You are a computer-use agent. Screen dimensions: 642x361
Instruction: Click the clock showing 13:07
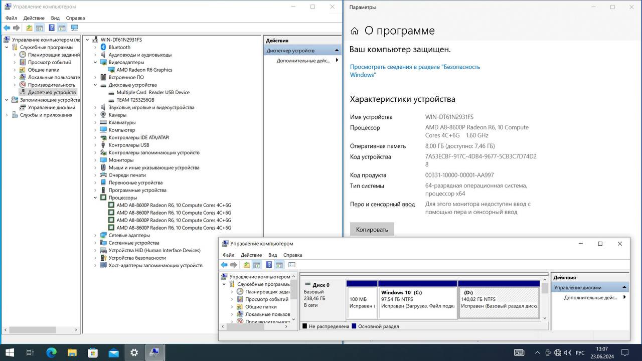(602, 349)
